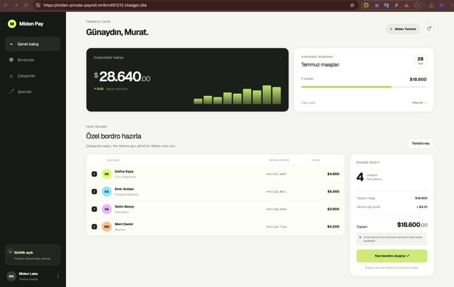Click the Genel bakış icon in sidebar
Image resolution: width=454 pixels, height=287 pixels.
[x=11, y=44]
